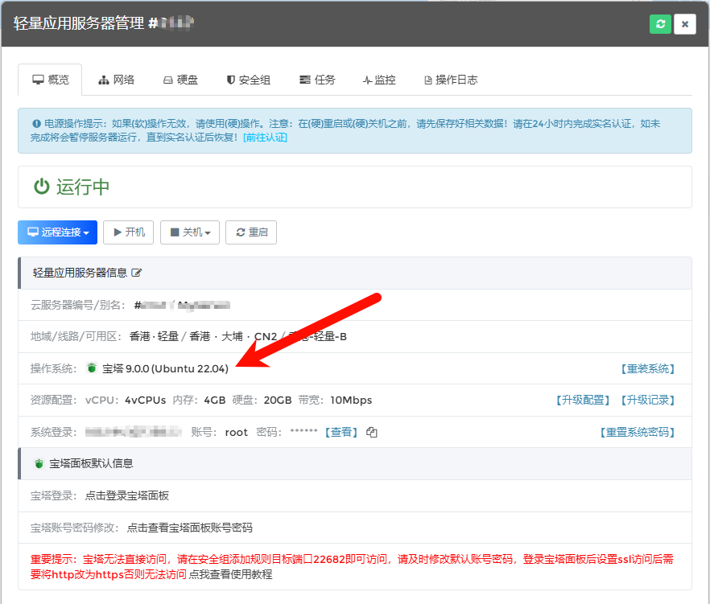Copy the password with the copy icon

pos(371,433)
